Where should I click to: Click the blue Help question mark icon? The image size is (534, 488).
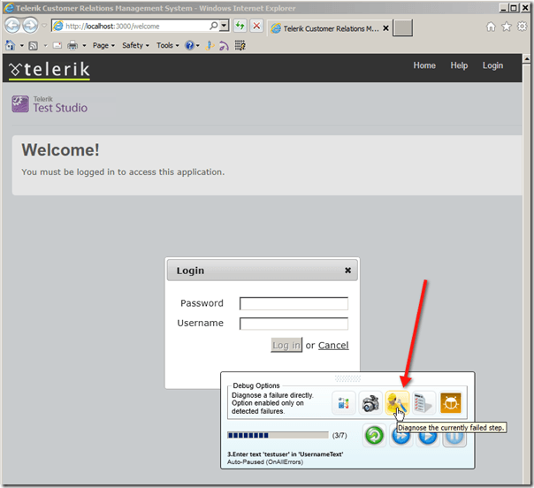[189, 45]
